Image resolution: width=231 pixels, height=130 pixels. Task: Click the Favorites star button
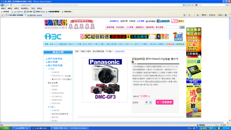5,12
